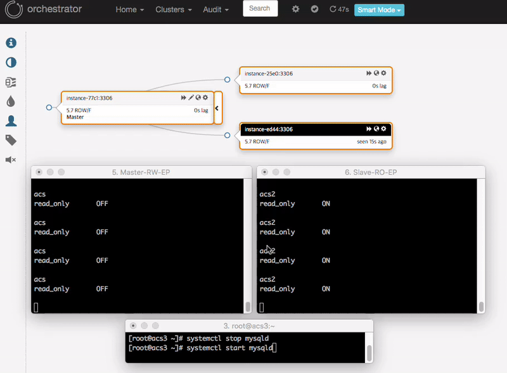Click Master-RW-EP terminal title bar

point(141,172)
